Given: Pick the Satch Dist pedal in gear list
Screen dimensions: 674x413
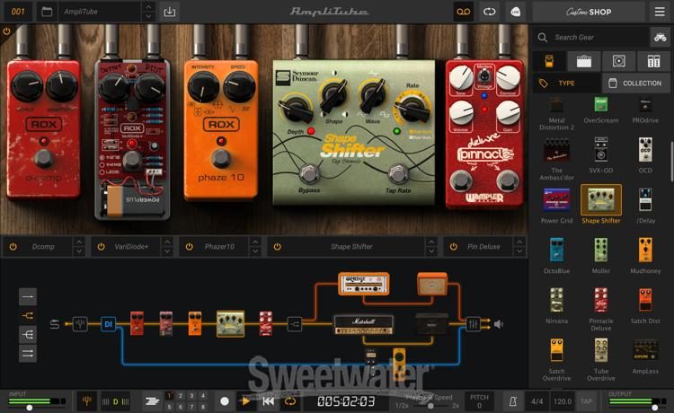Looking at the screenshot, I should tap(645, 305).
